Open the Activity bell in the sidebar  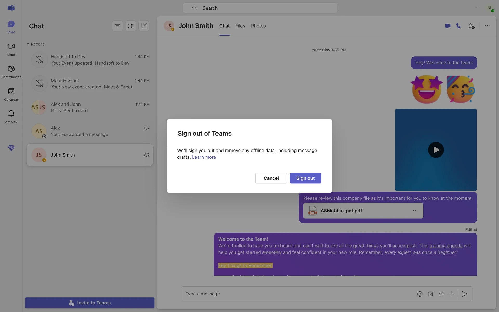(11, 116)
